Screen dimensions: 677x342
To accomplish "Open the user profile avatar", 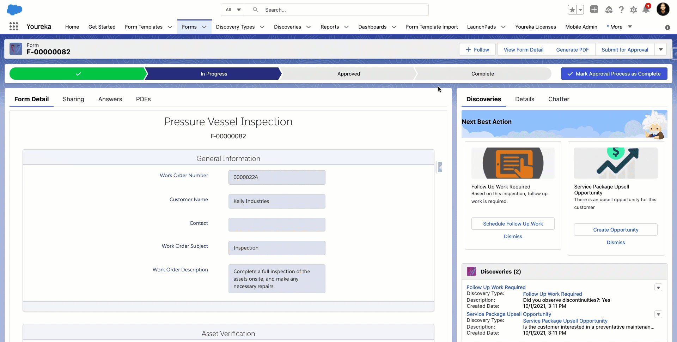I will 663,10.
